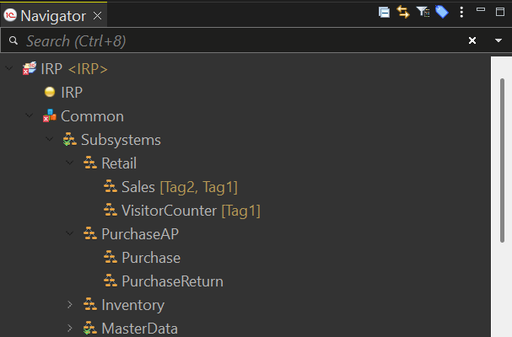Select VisitorCounter subsystem name
Image resolution: width=512 pixels, height=337 pixels.
pyautogui.click(x=169, y=211)
